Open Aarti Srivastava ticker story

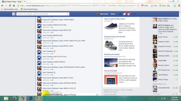[x=165, y=29]
